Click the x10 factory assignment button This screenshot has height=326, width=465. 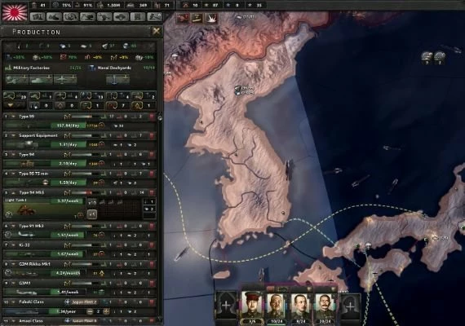tap(92, 203)
